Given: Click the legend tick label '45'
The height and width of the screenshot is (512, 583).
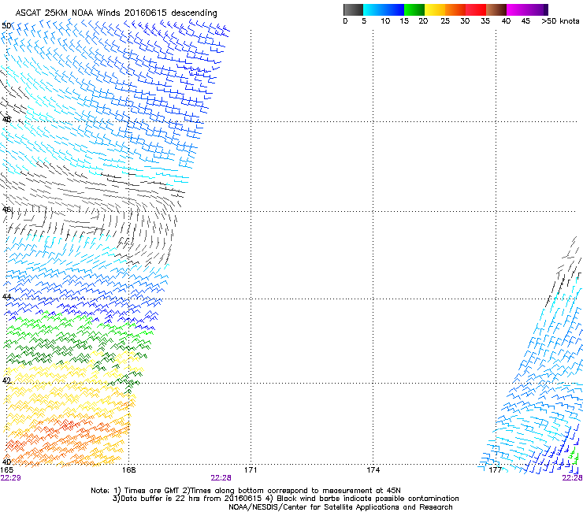Looking at the screenshot, I should [x=525, y=21].
